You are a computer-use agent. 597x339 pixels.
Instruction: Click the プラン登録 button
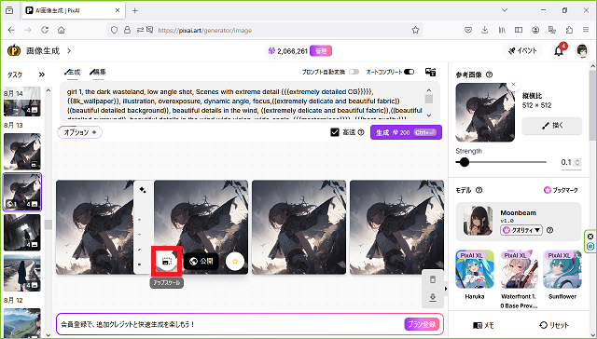pyautogui.click(x=422, y=324)
